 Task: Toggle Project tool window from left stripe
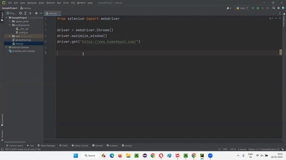tap(2, 17)
